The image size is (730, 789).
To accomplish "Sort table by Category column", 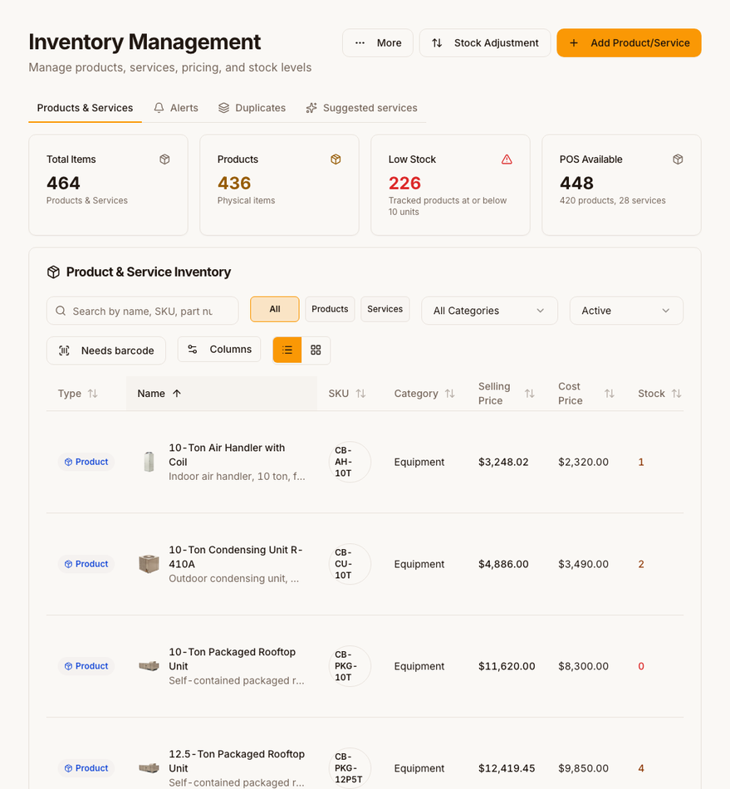I will [x=424, y=394].
